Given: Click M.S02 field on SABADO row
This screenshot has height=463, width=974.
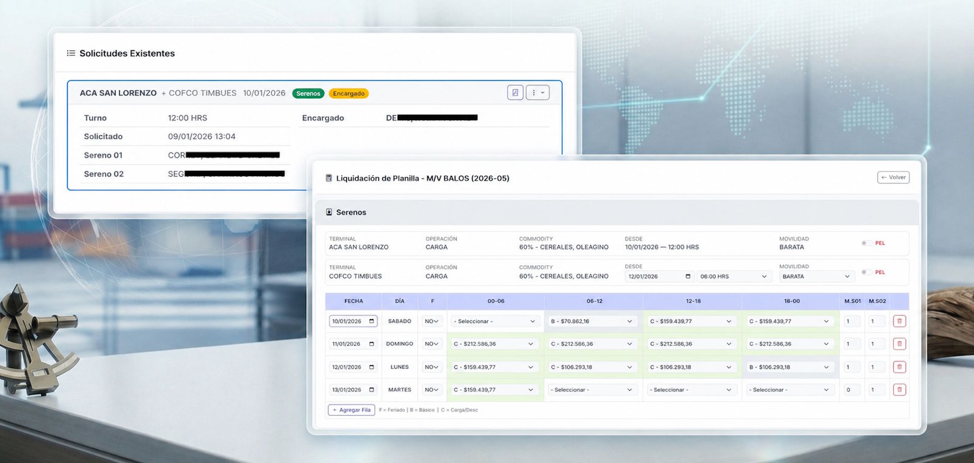Looking at the screenshot, I should (877, 321).
